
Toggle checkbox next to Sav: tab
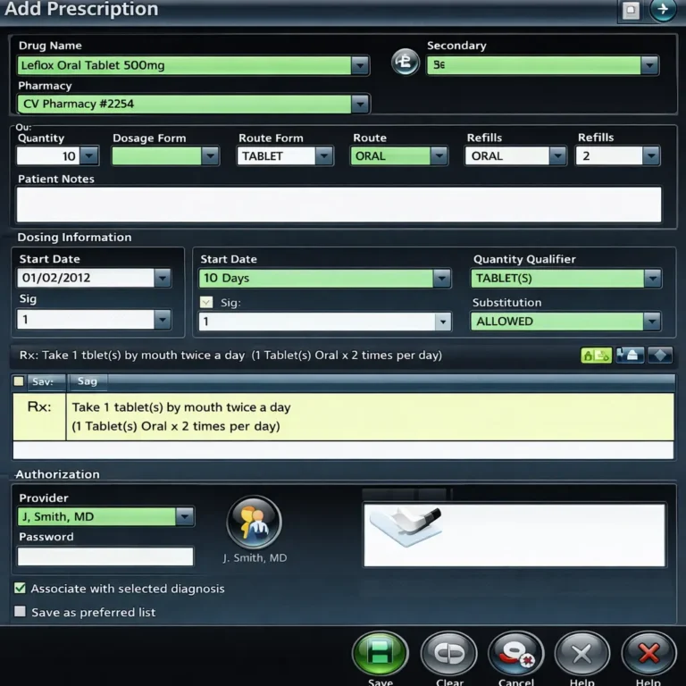19,381
